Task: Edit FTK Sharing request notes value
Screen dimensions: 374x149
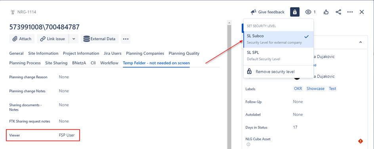Action: coord(64,121)
